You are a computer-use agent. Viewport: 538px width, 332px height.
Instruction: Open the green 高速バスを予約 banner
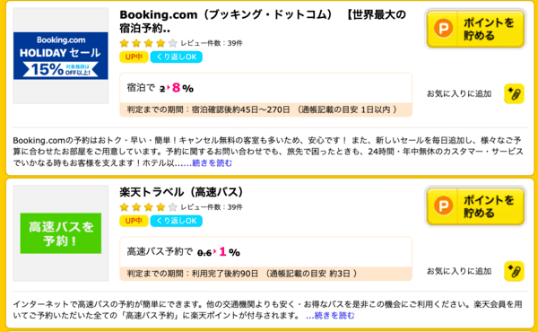click(x=61, y=233)
